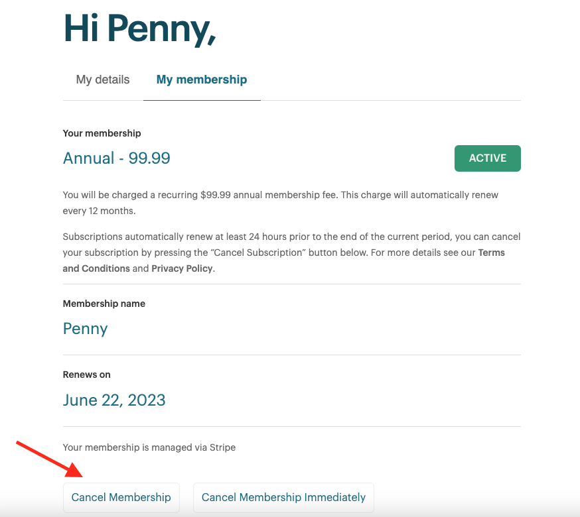Open the My details tab
The width and height of the screenshot is (580, 517).
(x=103, y=80)
